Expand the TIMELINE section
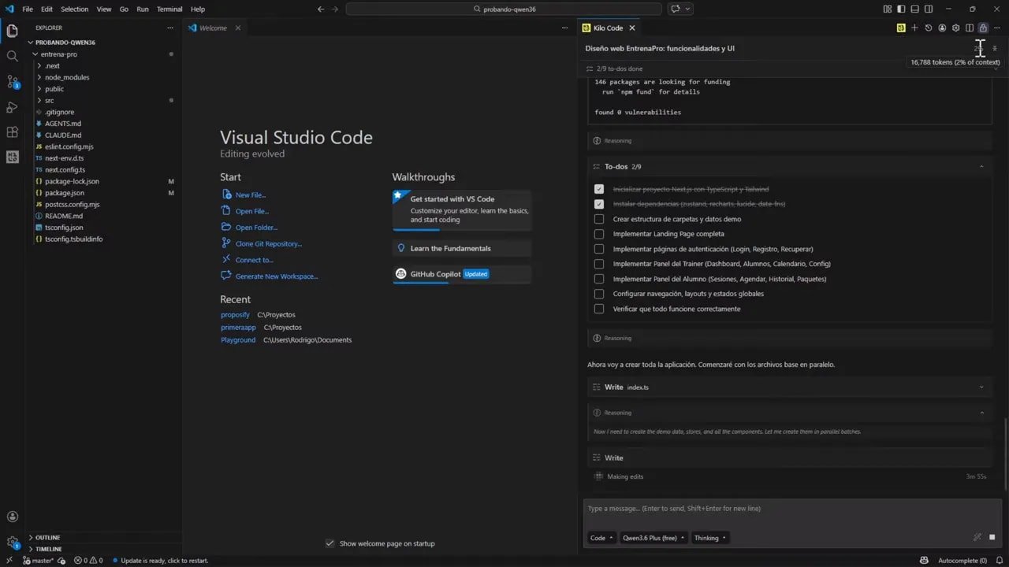Image resolution: width=1009 pixels, height=567 pixels. click(x=102, y=549)
